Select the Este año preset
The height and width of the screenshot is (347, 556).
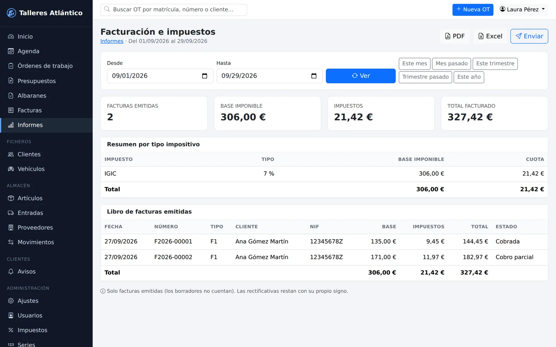point(469,77)
